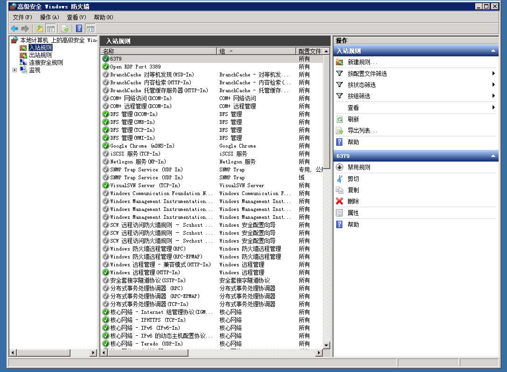Viewport: 507px width, 372px height.
Task: Click the 新建规则 icon in actions pane
Action: tap(340, 62)
